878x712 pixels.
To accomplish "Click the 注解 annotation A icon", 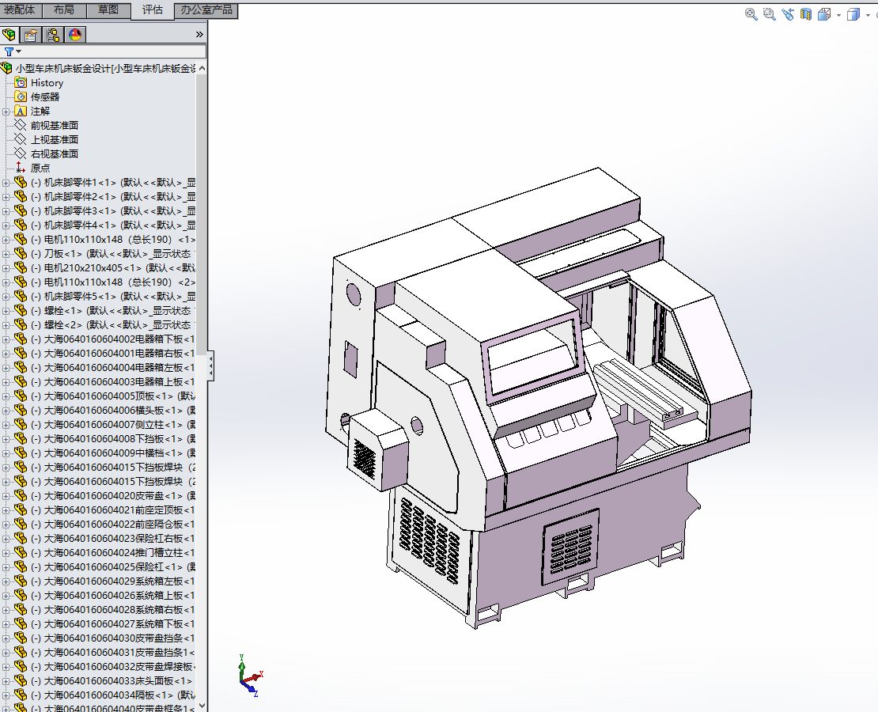I will click(x=21, y=111).
